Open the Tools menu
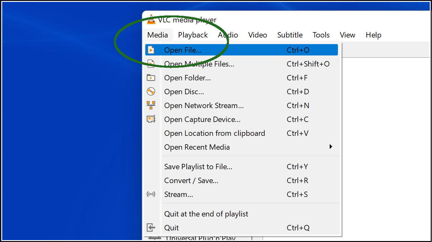Image resolution: width=432 pixels, height=242 pixels. [321, 35]
